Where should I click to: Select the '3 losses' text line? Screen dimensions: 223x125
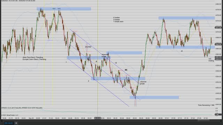(116, 19)
